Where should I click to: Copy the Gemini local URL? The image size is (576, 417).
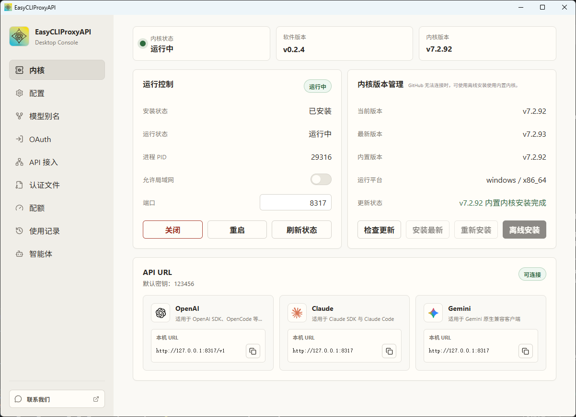(x=526, y=351)
